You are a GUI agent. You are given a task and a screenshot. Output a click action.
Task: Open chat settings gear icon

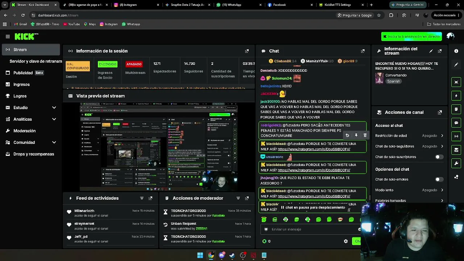(346, 241)
